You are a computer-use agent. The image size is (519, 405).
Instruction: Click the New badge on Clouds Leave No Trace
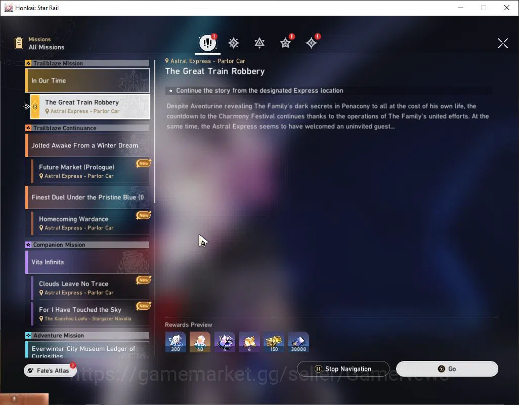coord(144,280)
